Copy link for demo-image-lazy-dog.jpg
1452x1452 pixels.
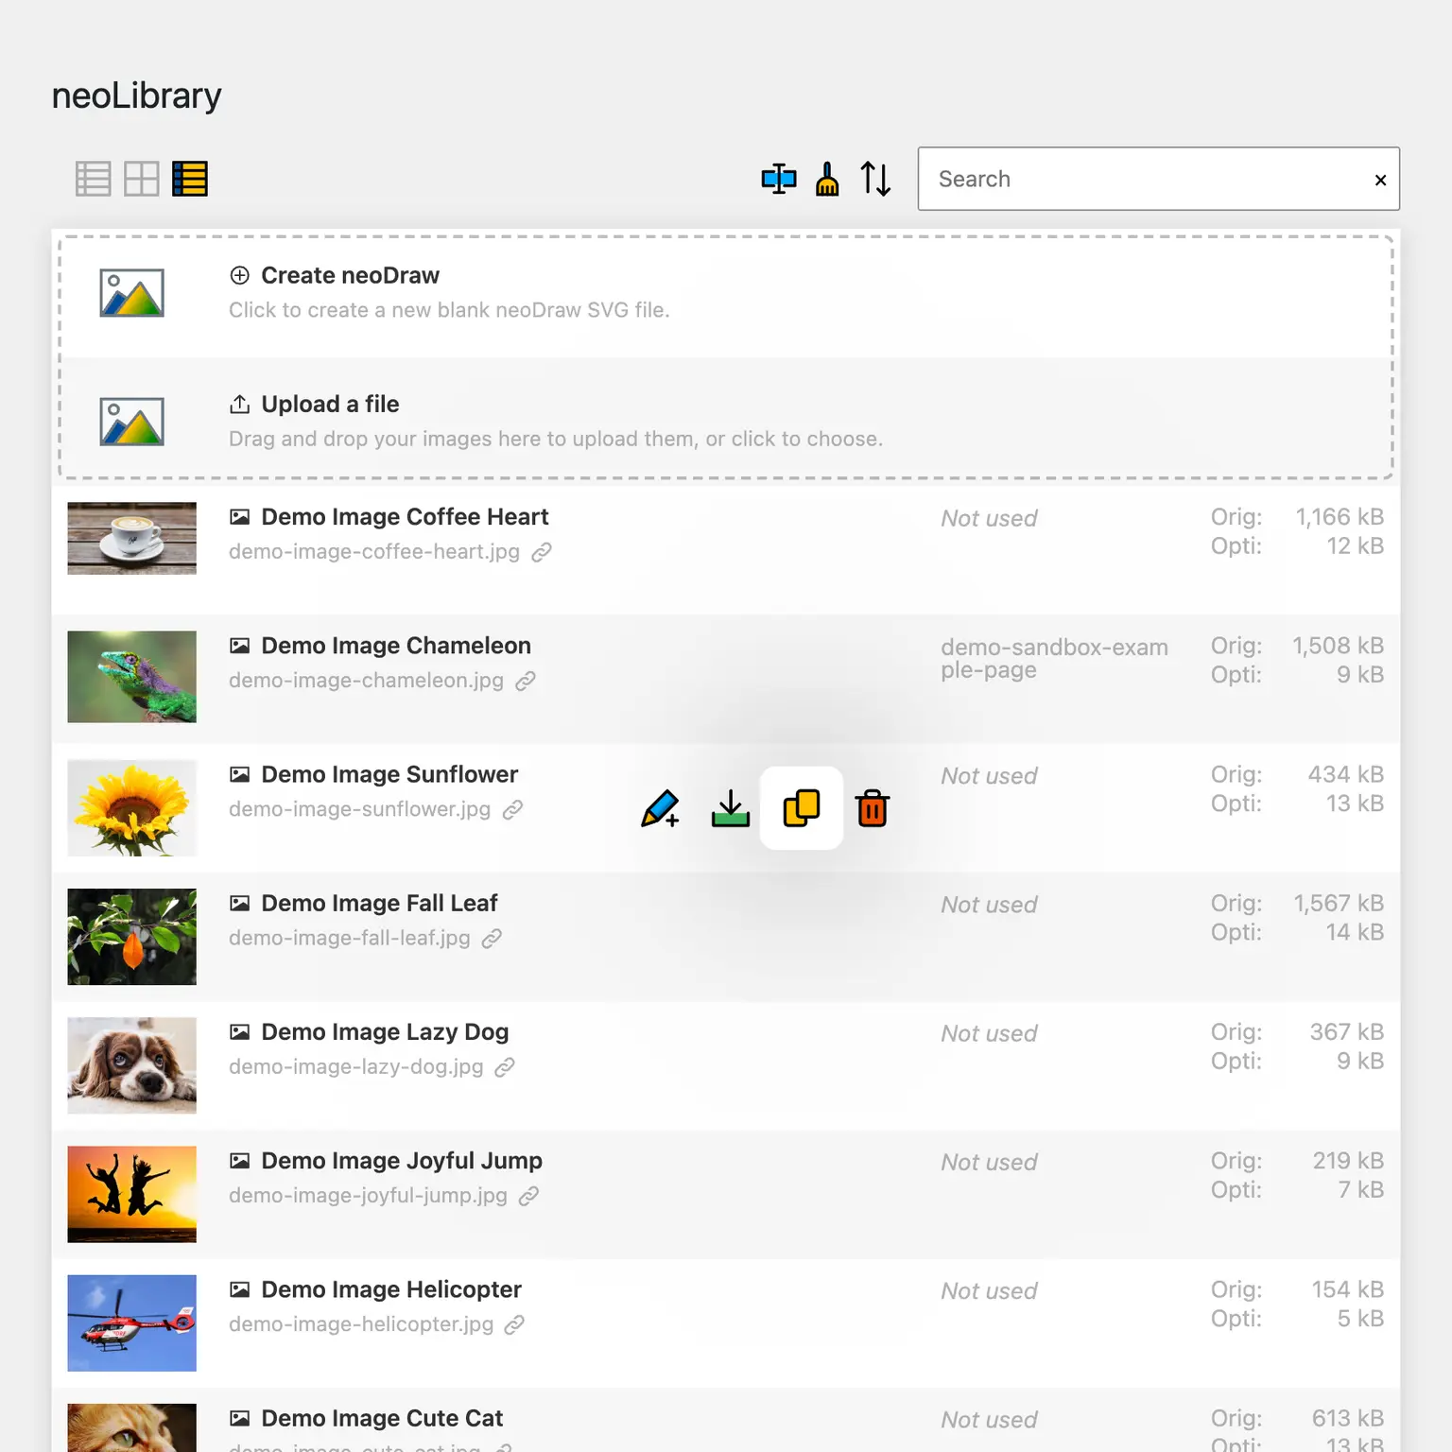point(505,1066)
